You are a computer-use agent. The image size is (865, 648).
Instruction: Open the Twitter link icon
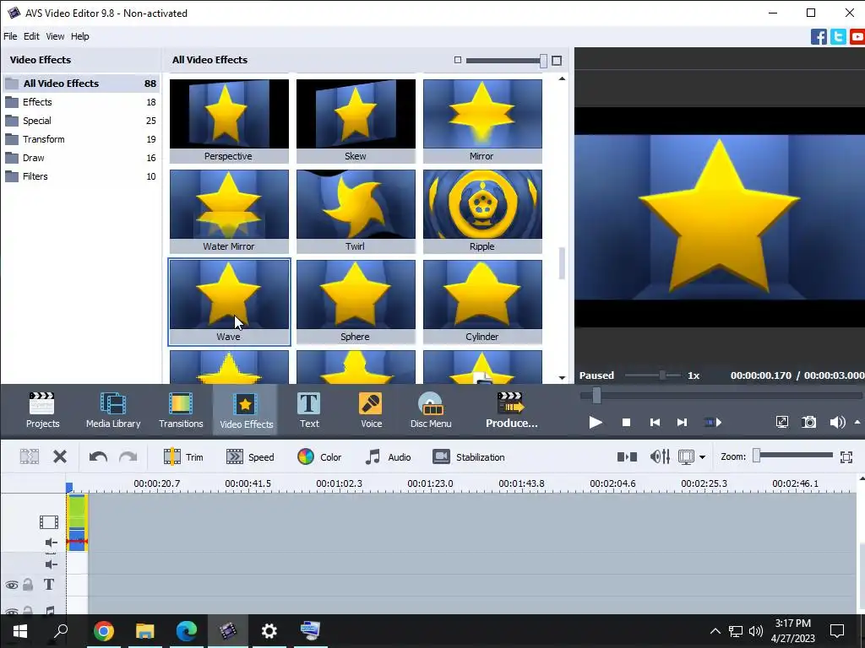tap(838, 37)
